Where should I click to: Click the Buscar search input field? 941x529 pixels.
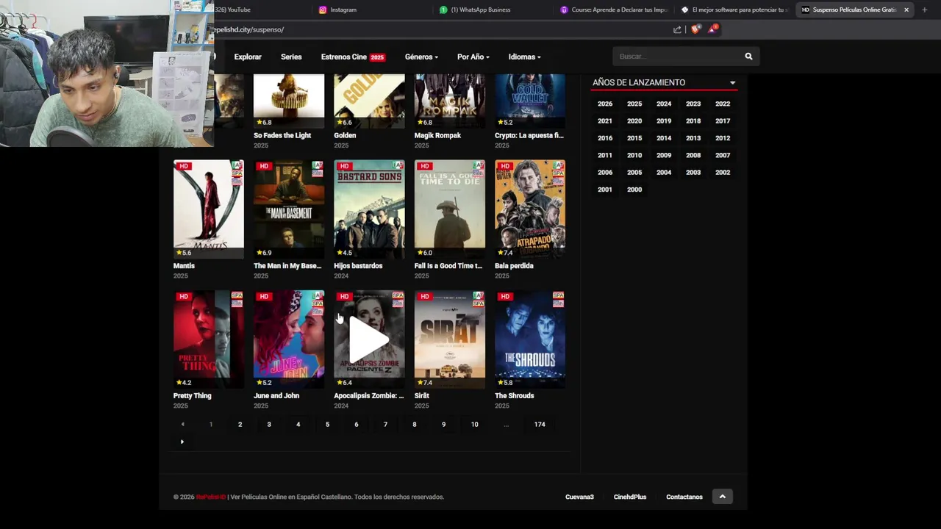point(676,57)
